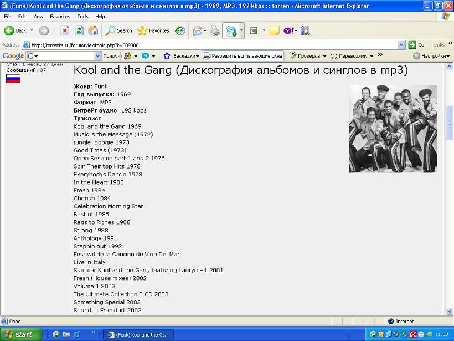Click the Skype toolbar icon
The width and height of the screenshot is (454, 341).
pos(231,30)
